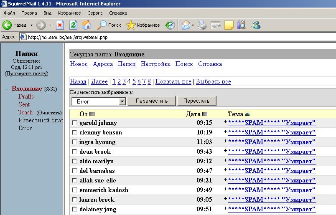The height and width of the screenshot is (215, 336).
Task: Click Проверить почту link
Action: [x=27, y=73]
